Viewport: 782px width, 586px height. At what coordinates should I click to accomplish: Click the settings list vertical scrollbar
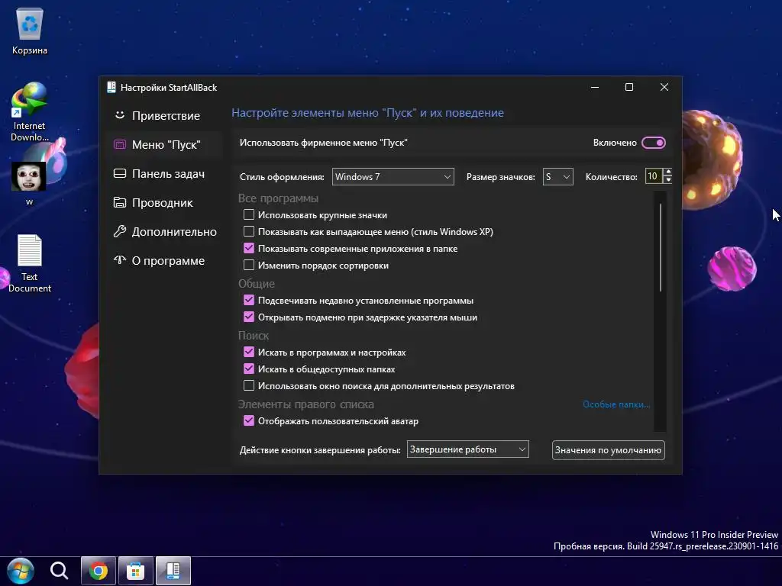pos(660,248)
